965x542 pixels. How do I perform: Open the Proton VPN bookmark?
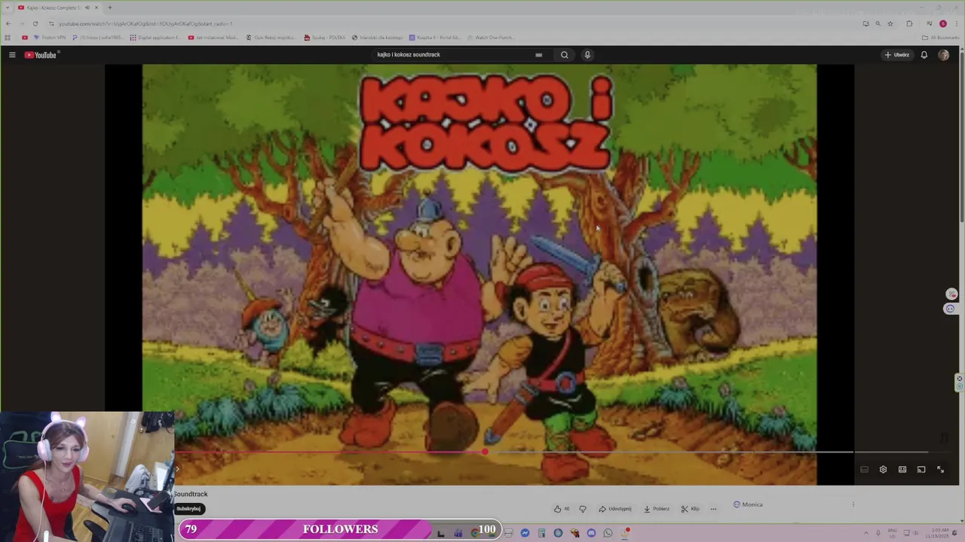50,38
